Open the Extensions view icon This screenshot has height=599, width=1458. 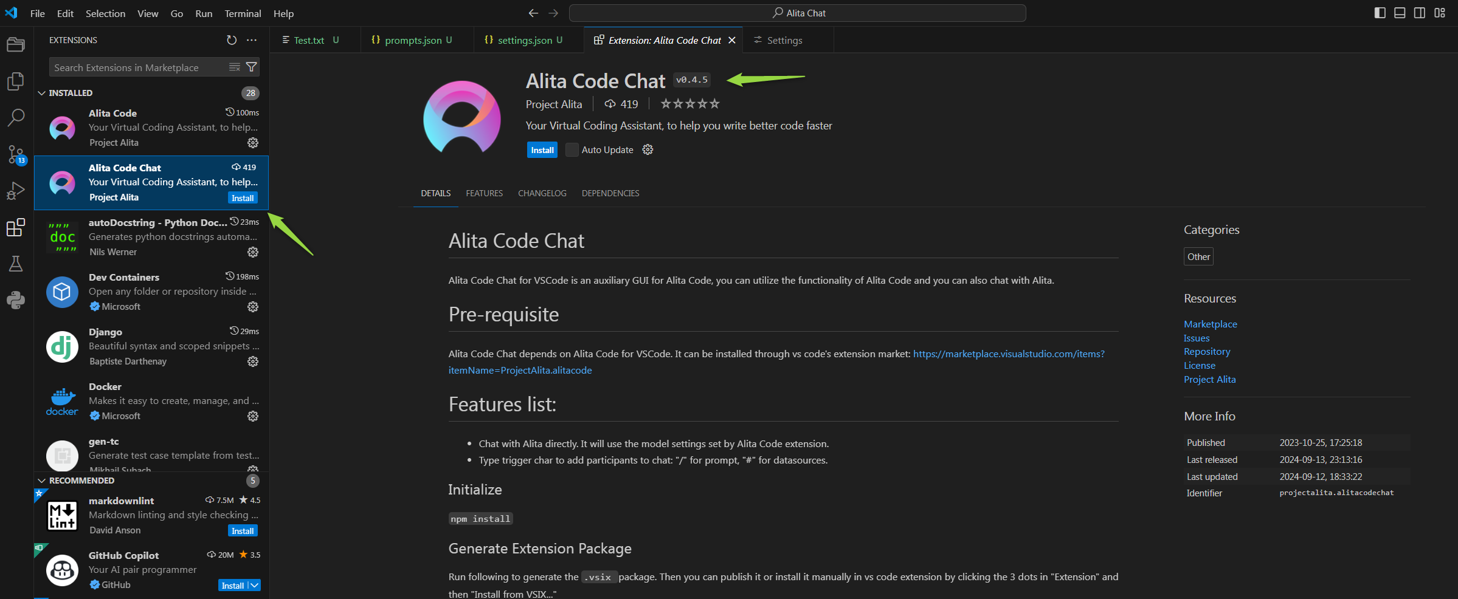[16, 227]
